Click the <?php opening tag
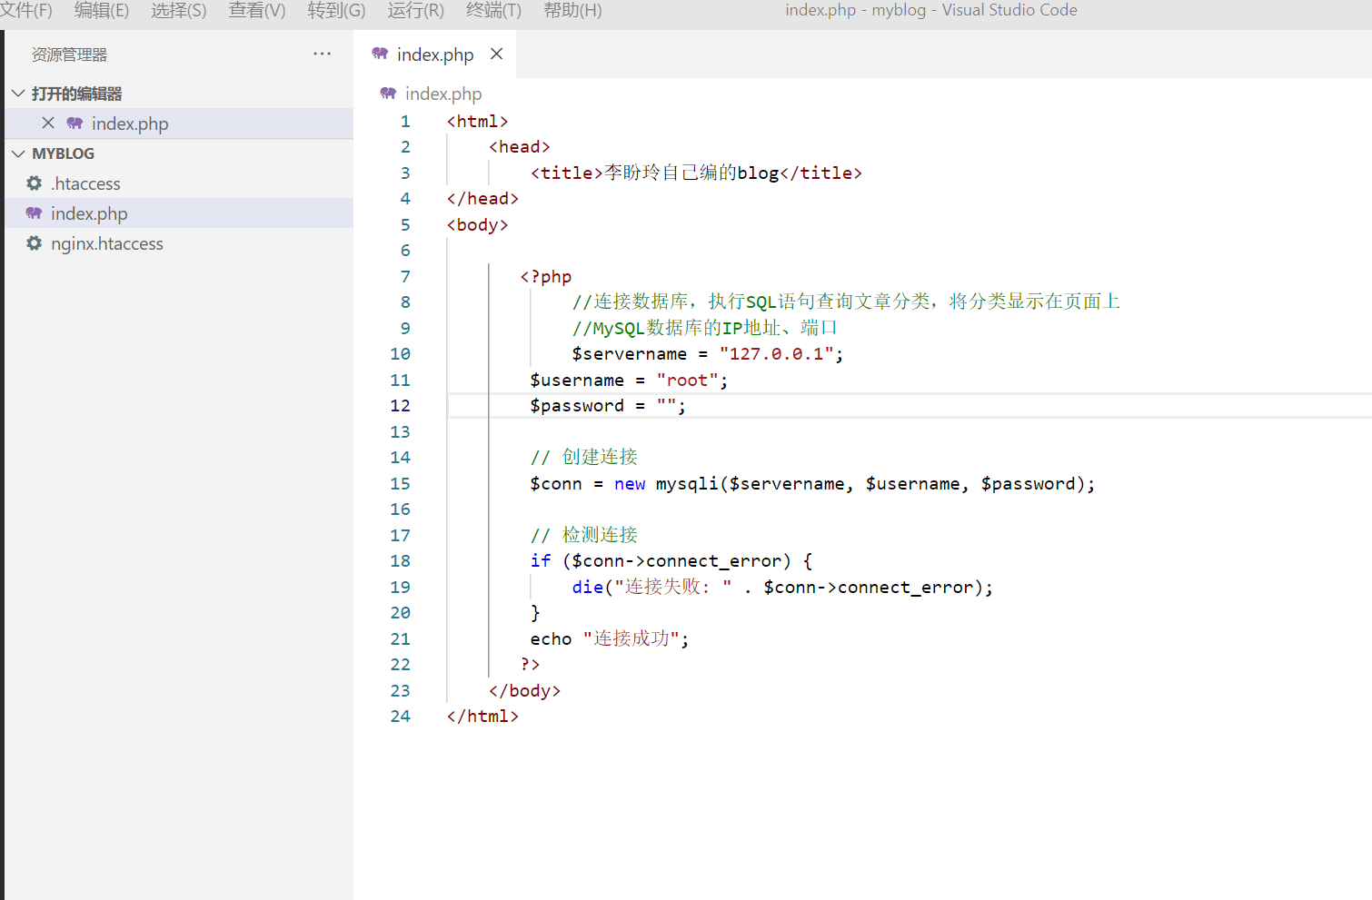The height and width of the screenshot is (900, 1372). [x=546, y=276]
